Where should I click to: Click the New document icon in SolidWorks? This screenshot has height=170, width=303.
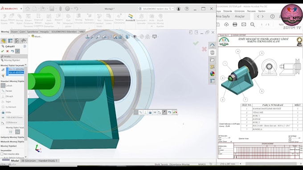(x=35, y=9)
